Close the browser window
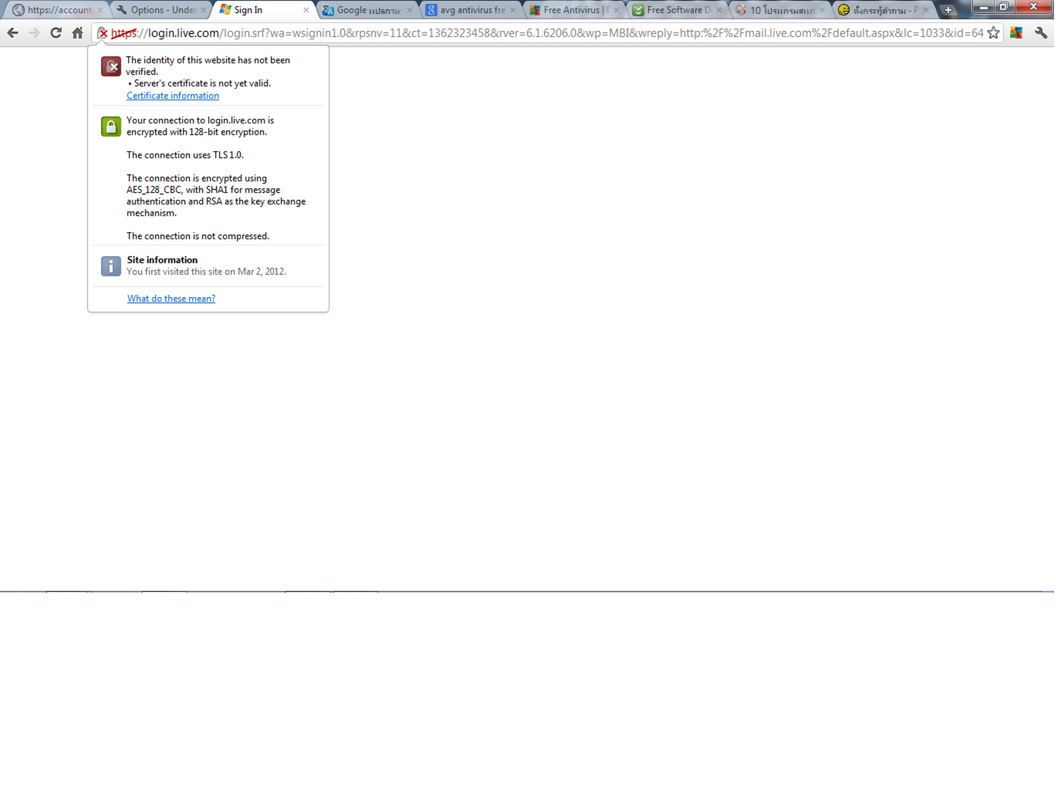Viewport: 1056px width, 792px height. [1034, 7]
